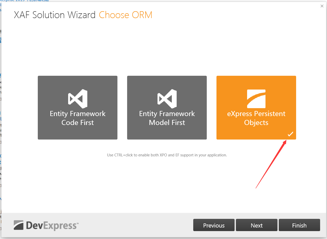Select the Entity Framework Code First tile
This screenshot has width=327, height=239.
(x=78, y=108)
